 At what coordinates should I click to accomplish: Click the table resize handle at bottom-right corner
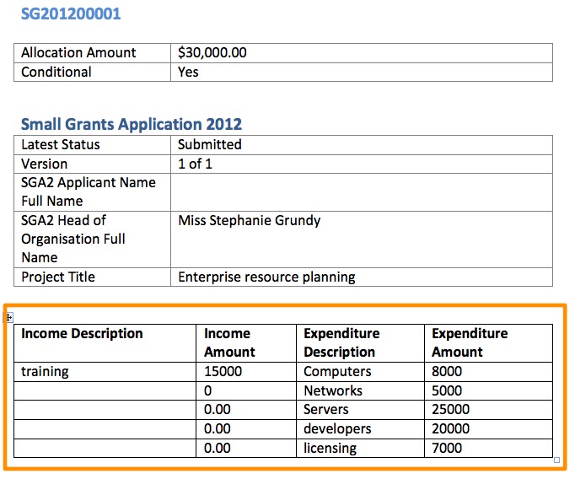coord(556,460)
